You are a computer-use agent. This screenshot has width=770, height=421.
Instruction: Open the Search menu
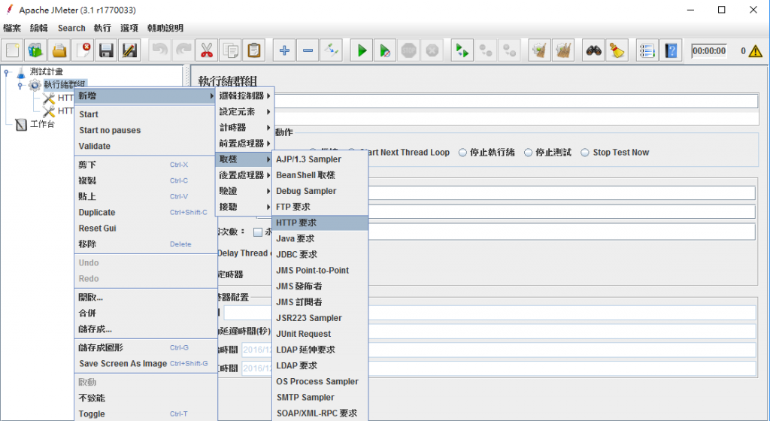[71, 28]
